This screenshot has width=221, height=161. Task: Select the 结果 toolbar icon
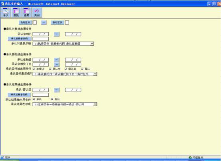(26, 12)
